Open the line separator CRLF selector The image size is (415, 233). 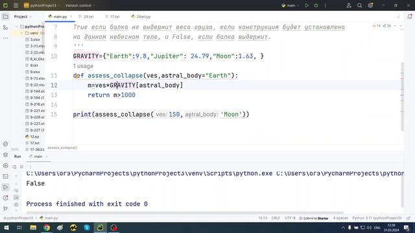(x=276, y=218)
